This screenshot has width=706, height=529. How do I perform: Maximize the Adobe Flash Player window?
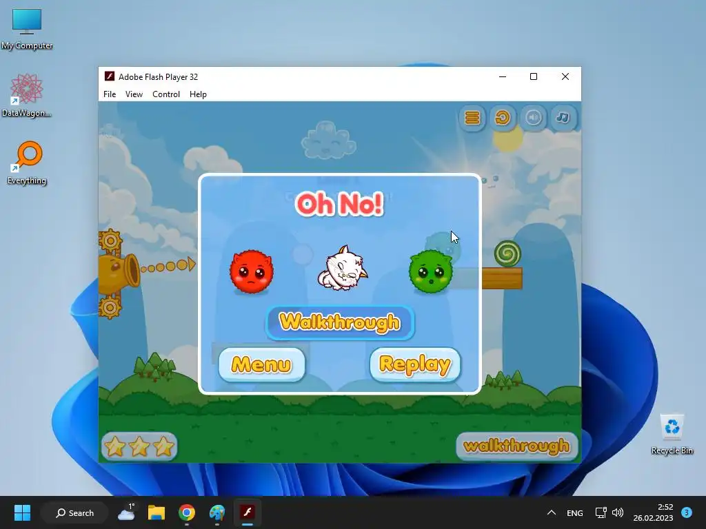534,77
